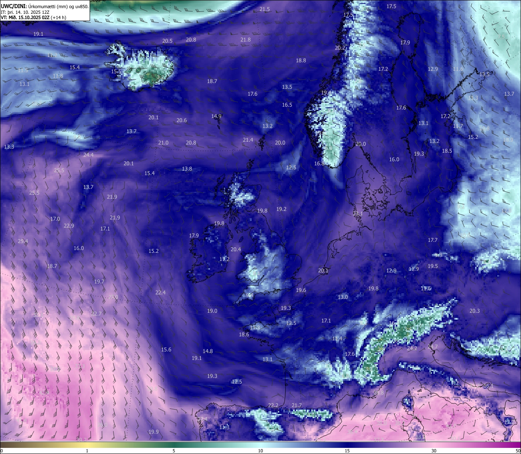The image size is (521, 454).
Task: Click the 21.5 value at the top of the map
Action: 265,9
